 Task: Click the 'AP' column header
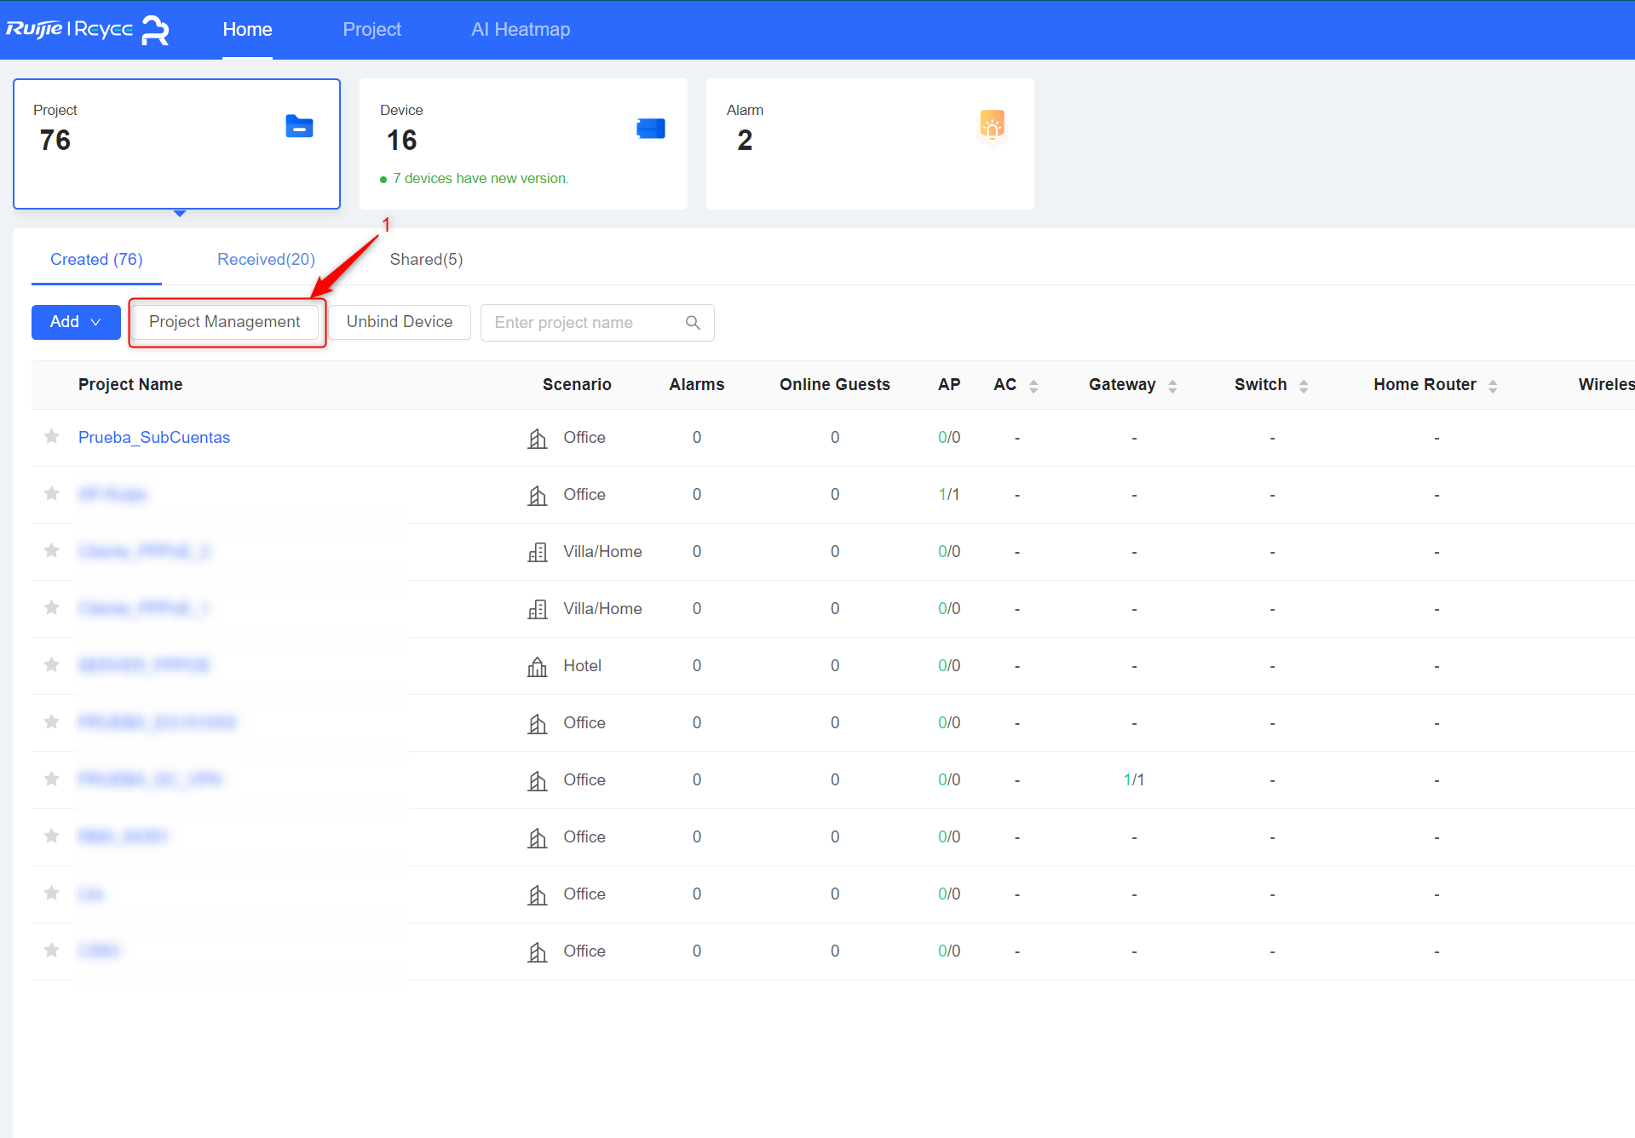[949, 385]
